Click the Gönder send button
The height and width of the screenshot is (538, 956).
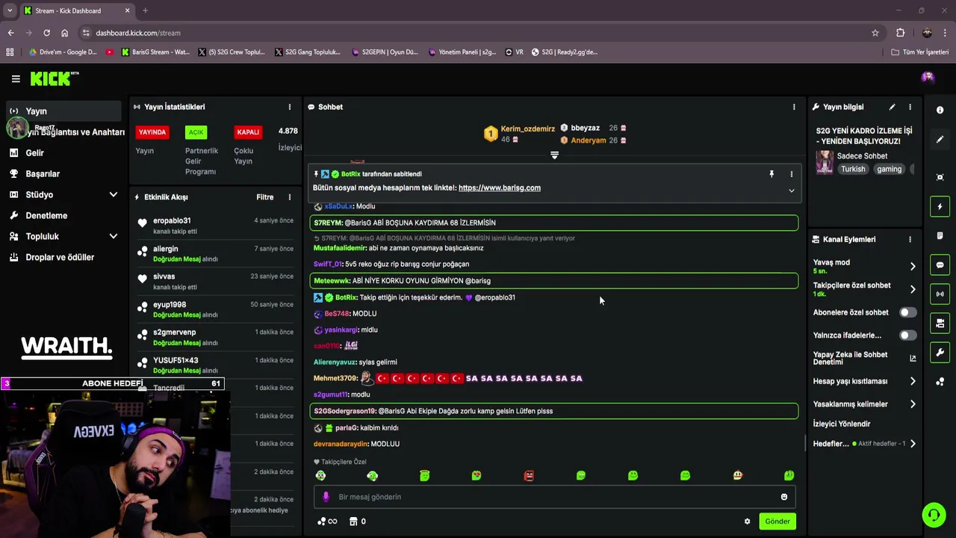point(777,522)
